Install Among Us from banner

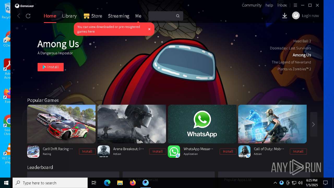pos(51,67)
